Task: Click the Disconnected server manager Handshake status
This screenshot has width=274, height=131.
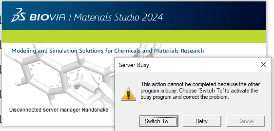Action: click(x=59, y=110)
